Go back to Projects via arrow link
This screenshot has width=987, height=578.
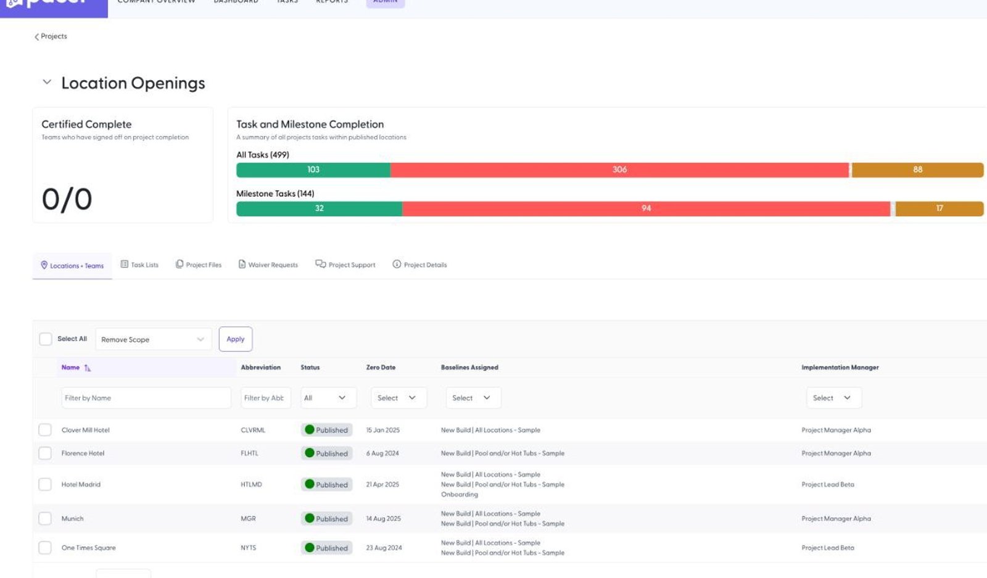pos(50,36)
